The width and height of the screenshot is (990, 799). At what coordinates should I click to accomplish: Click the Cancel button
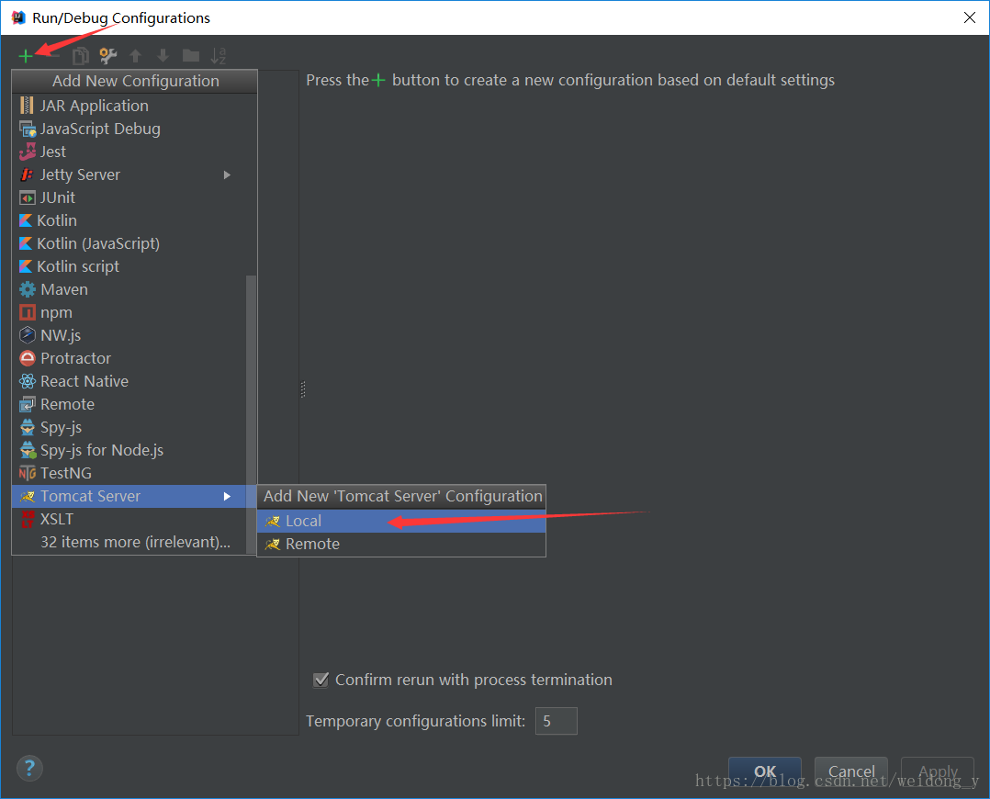[x=851, y=771]
